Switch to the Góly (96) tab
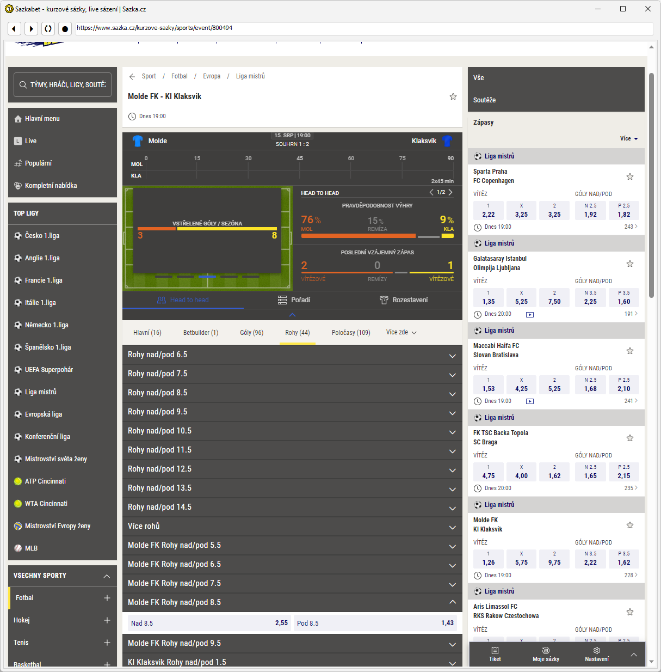This screenshot has width=661, height=672. coord(252,332)
